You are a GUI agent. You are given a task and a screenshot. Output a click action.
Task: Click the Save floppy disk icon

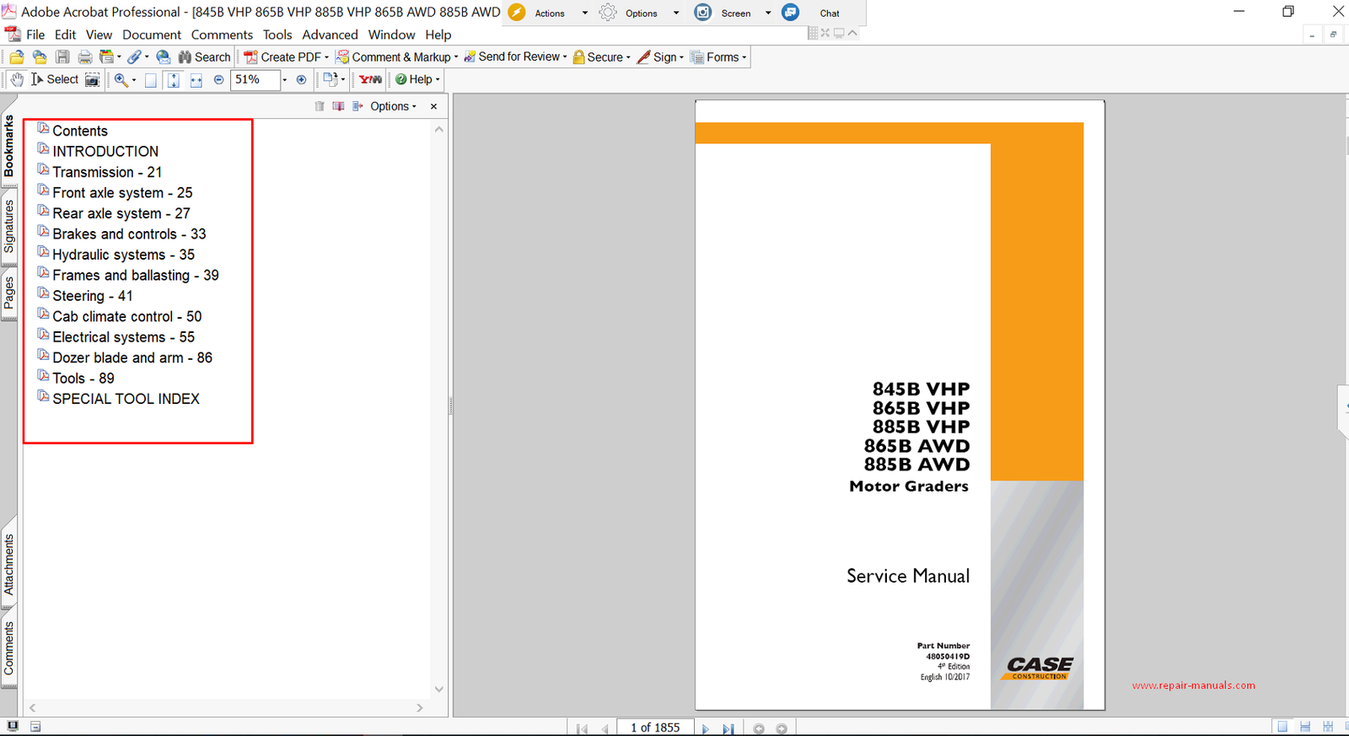62,57
